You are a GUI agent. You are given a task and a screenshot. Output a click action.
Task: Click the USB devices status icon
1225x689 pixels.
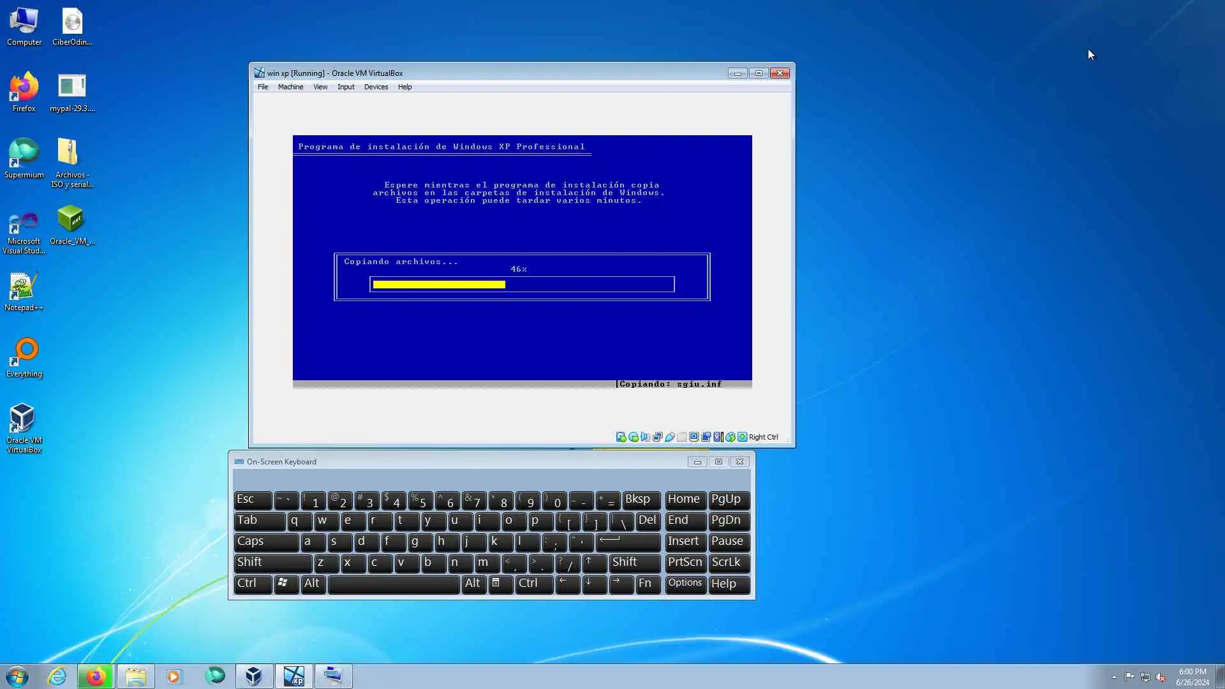[x=669, y=437]
